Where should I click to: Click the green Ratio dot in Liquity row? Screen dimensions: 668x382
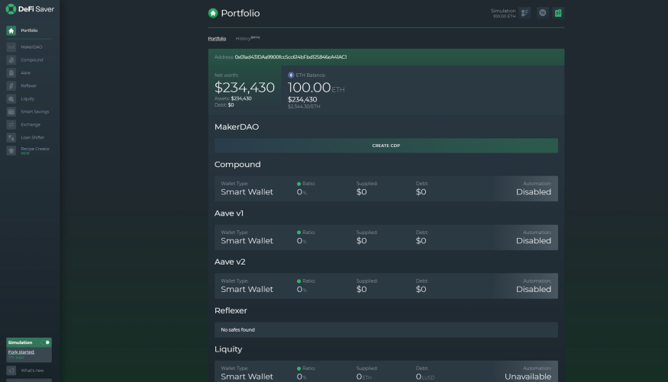click(299, 368)
